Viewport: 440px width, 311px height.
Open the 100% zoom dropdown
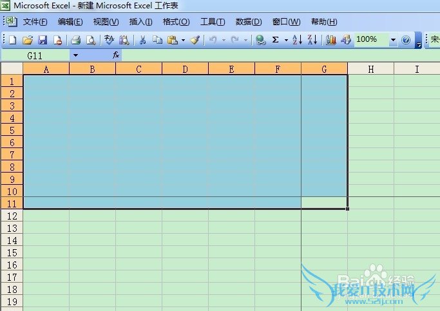[393, 40]
